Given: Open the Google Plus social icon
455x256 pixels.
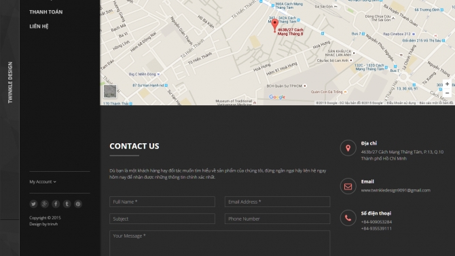Looking at the screenshot, I should click(44, 204).
